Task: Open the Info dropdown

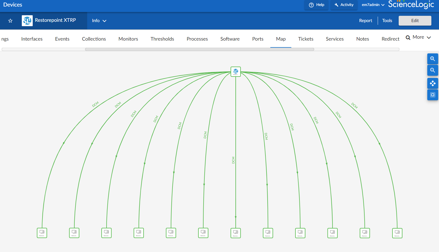Action: (x=99, y=20)
